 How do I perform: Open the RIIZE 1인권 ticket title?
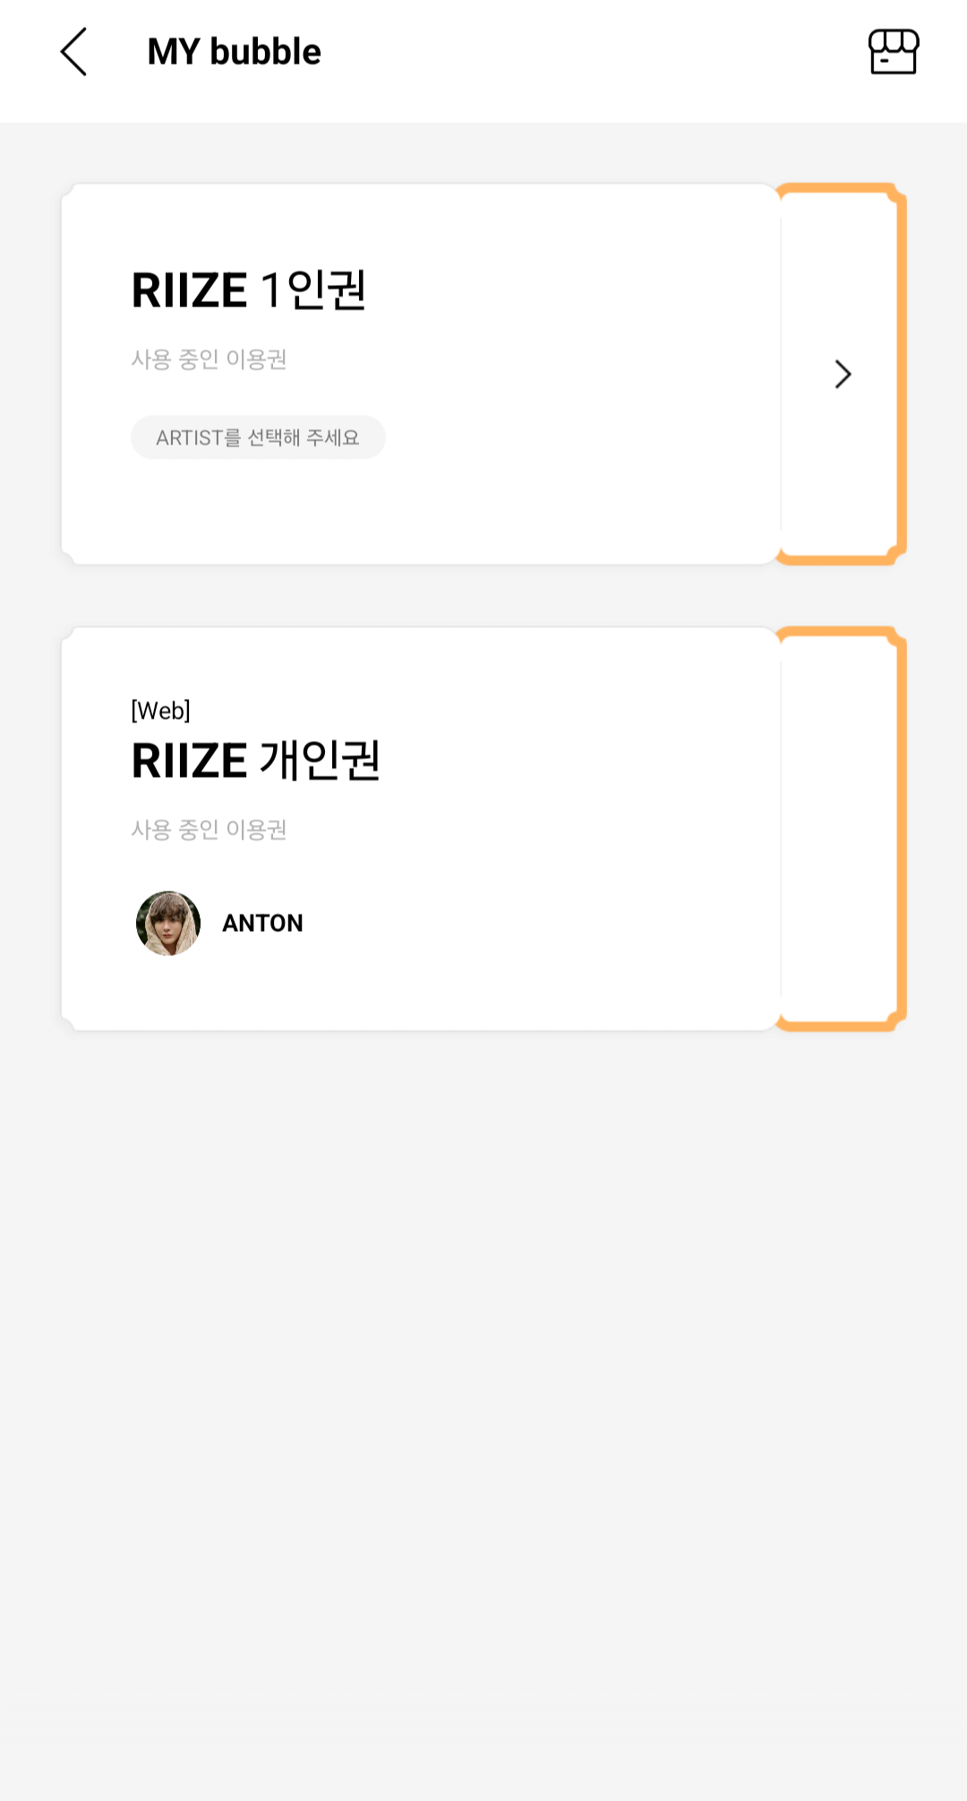tap(249, 290)
